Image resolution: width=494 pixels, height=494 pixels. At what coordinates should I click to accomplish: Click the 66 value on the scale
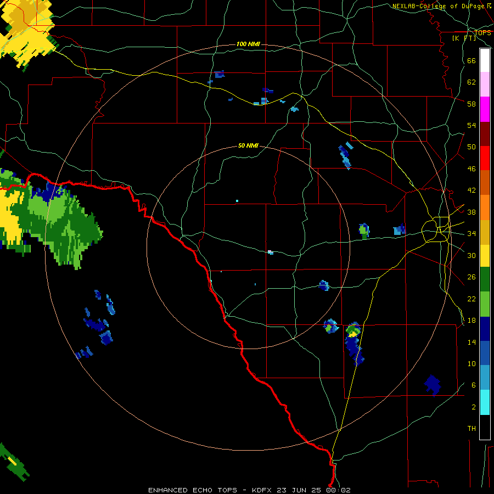pyautogui.click(x=471, y=61)
